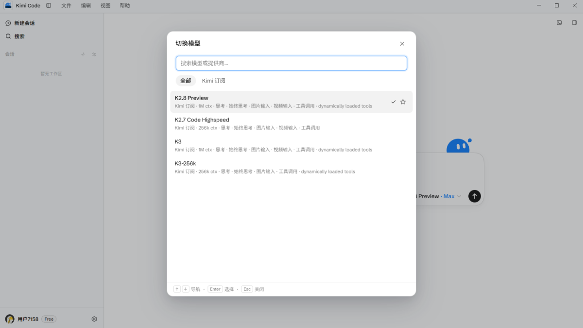This screenshot has width=583, height=328.
Task: Close the 切换模型 dialog
Action: [402, 44]
